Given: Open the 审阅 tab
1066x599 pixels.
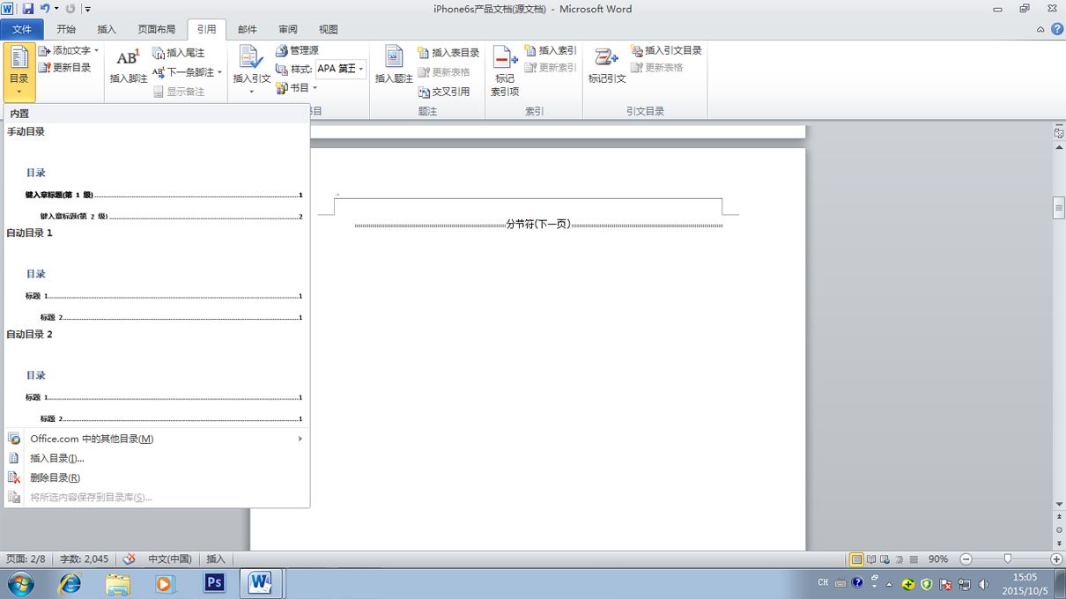Looking at the screenshot, I should [287, 29].
